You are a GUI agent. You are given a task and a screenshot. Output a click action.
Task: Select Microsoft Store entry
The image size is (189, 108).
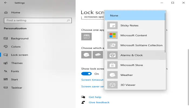[x=135, y=65]
